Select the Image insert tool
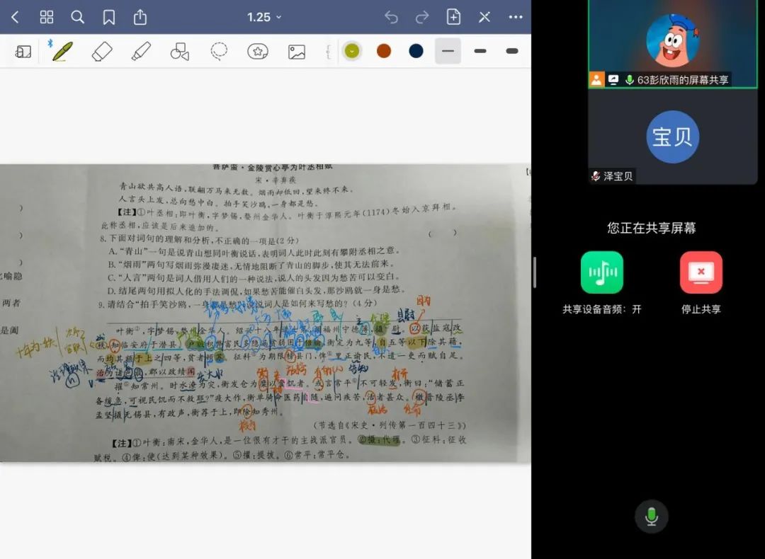The width and height of the screenshot is (765, 559). tap(296, 51)
